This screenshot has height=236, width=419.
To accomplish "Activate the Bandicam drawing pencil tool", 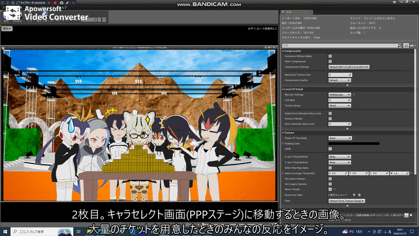I will (x=67, y=3).
